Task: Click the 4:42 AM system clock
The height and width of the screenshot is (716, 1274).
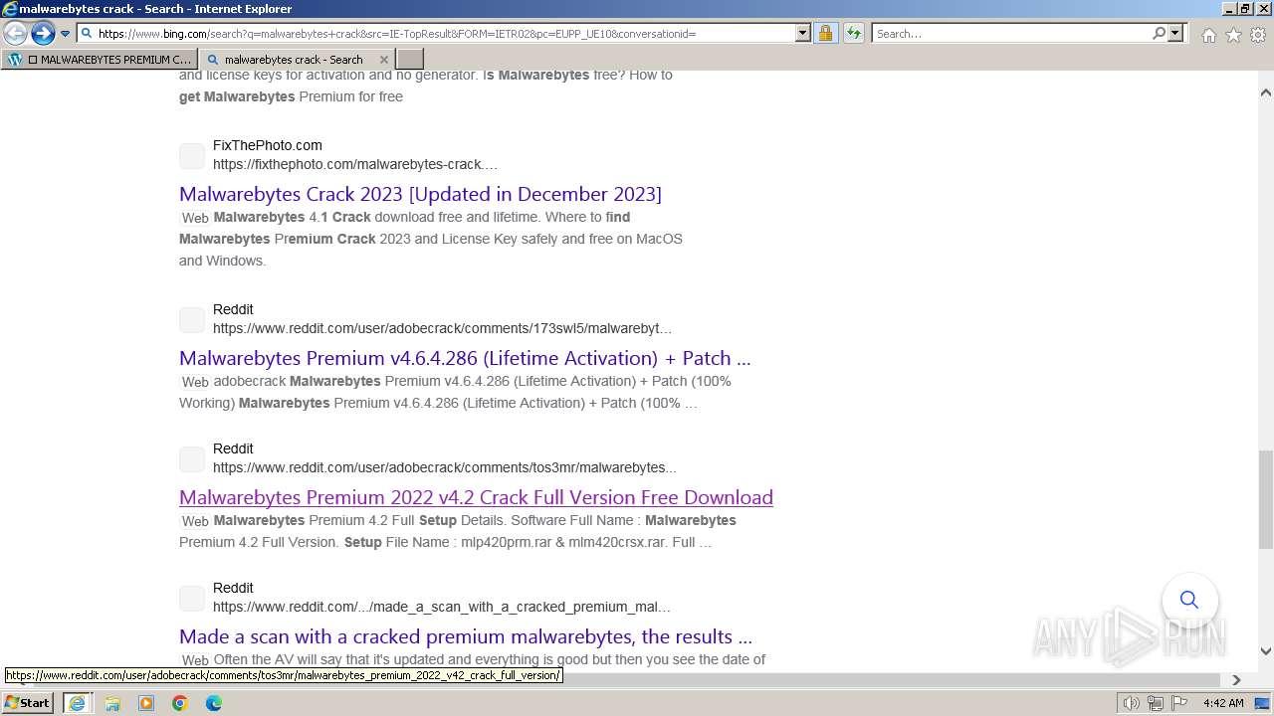Action: pos(1223,703)
